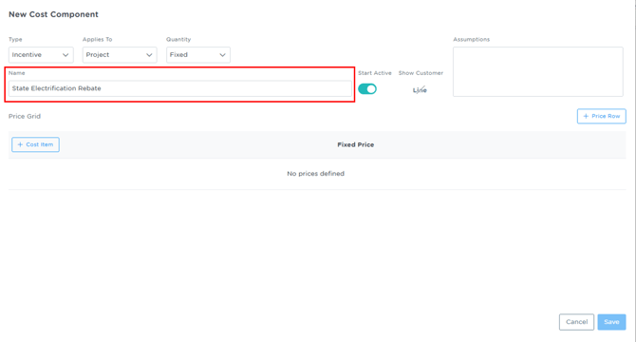Image resolution: width=636 pixels, height=342 pixels.
Task: Select the Fixed Price column header
Action: (356, 144)
